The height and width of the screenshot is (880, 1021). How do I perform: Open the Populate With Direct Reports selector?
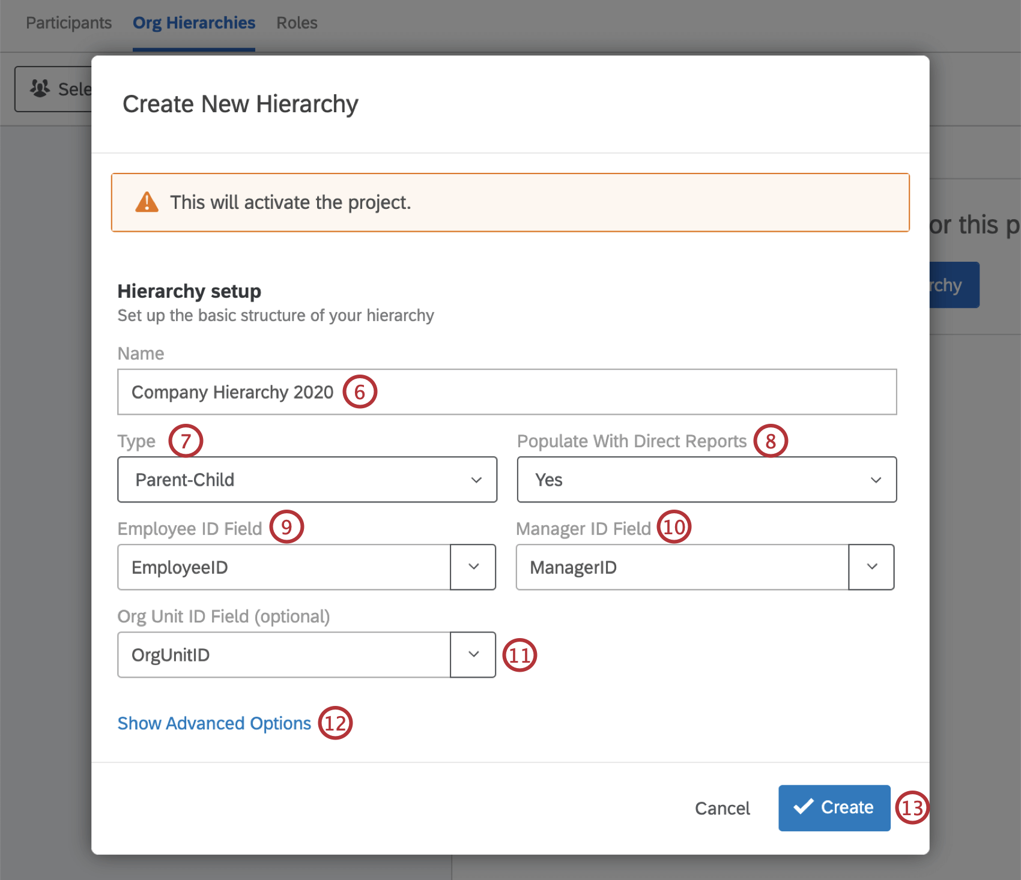click(x=706, y=480)
